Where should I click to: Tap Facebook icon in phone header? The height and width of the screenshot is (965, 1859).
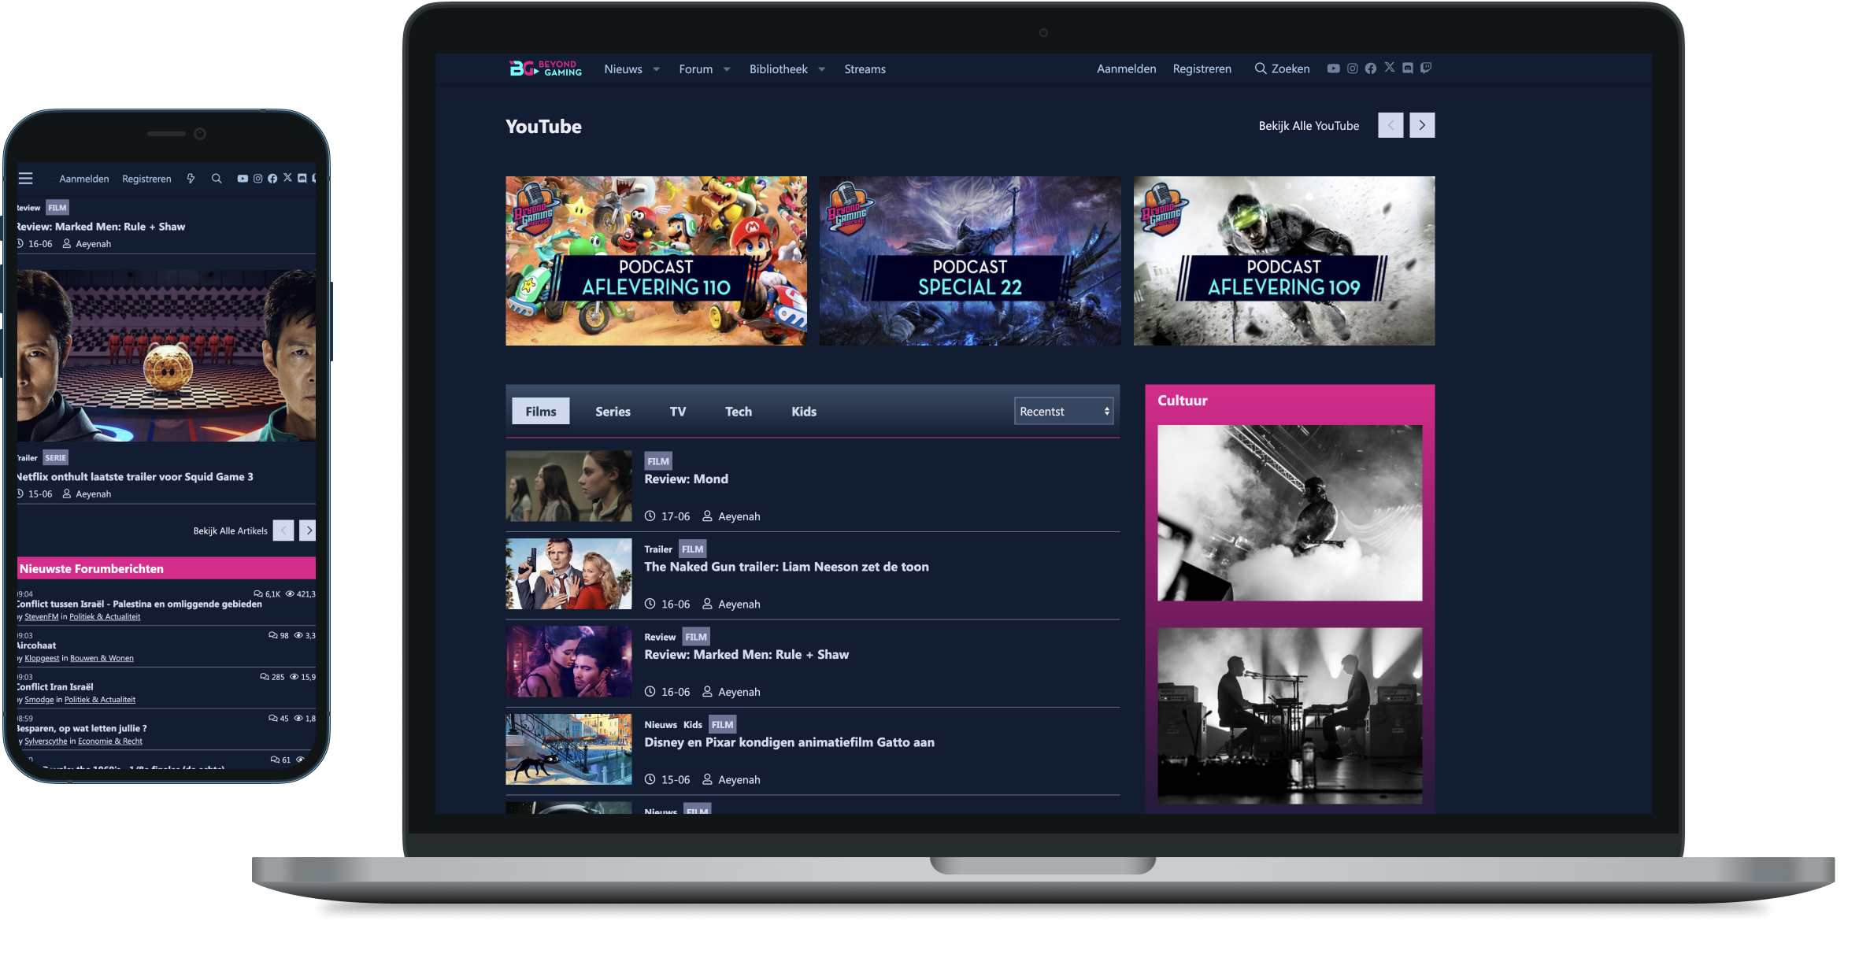pos(272,179)
